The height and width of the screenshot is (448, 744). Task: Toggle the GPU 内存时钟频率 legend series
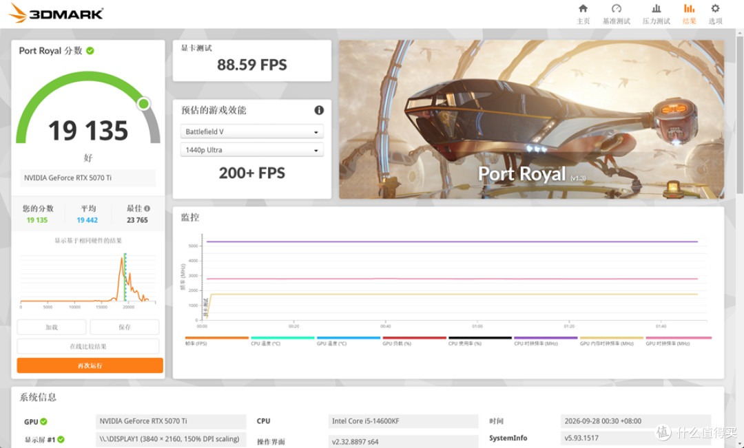tap(612, 341)
